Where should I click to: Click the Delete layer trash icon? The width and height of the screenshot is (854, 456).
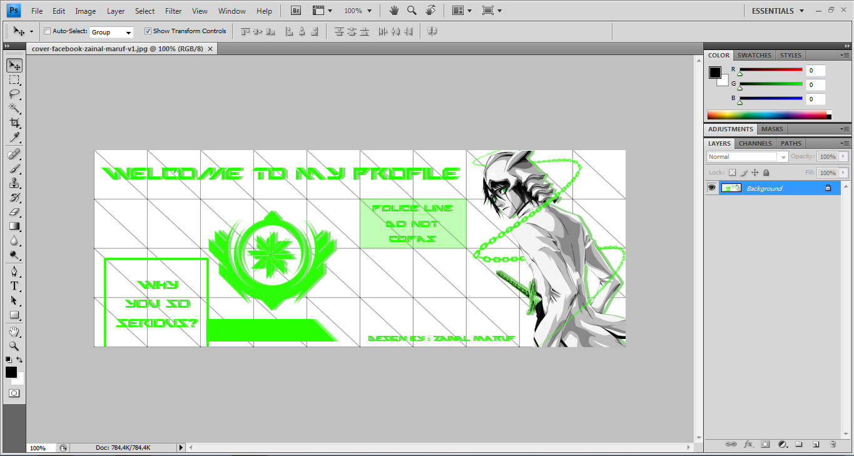click(x=833, y=444)
